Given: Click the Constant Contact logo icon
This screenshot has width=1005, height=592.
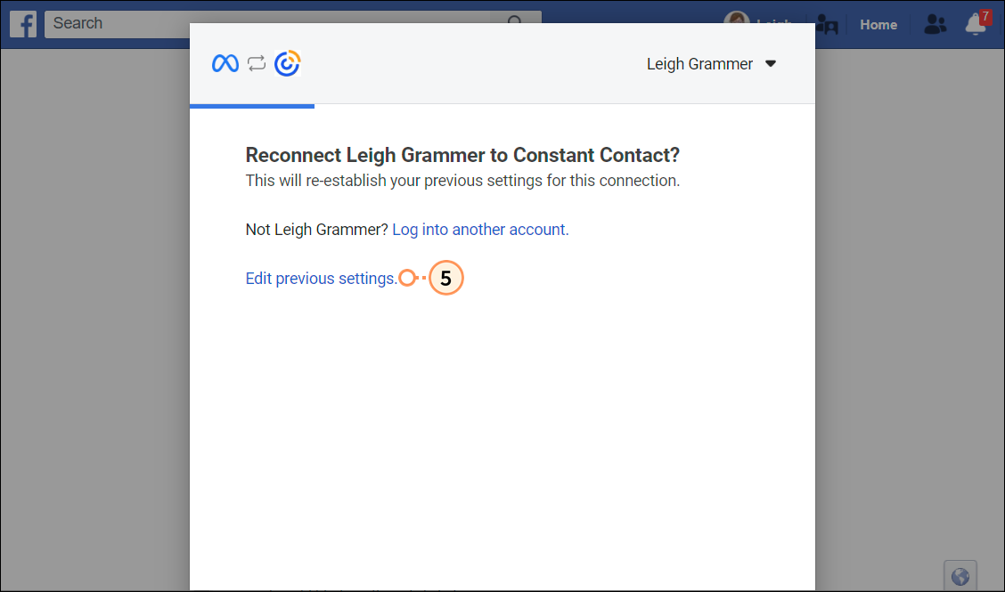Looking at the screenshot, I should pos(287,63).
